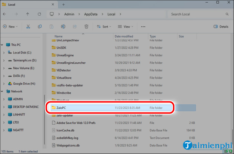Click the Rename icon in toolbar
The height and width of the screenshot is (154, 234).
pyautogui.click(x=63, y=27)
